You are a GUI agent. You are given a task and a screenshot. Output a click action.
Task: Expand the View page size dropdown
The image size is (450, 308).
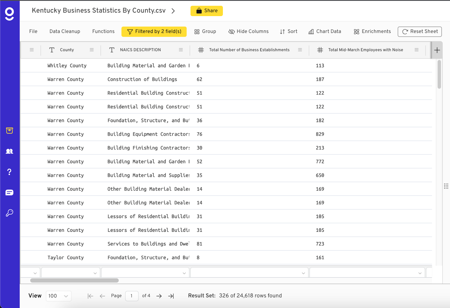(x=58, y=296)
